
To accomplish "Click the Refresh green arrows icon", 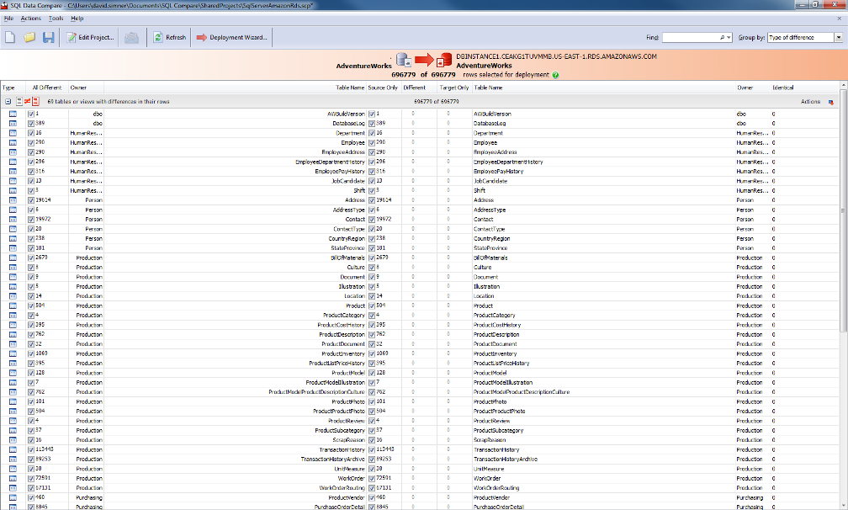I will [x=158, y=37].
